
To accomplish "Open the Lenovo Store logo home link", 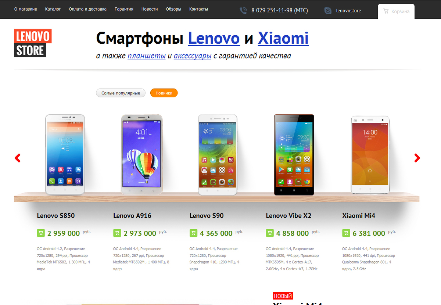I will click(x=33, y=43).
